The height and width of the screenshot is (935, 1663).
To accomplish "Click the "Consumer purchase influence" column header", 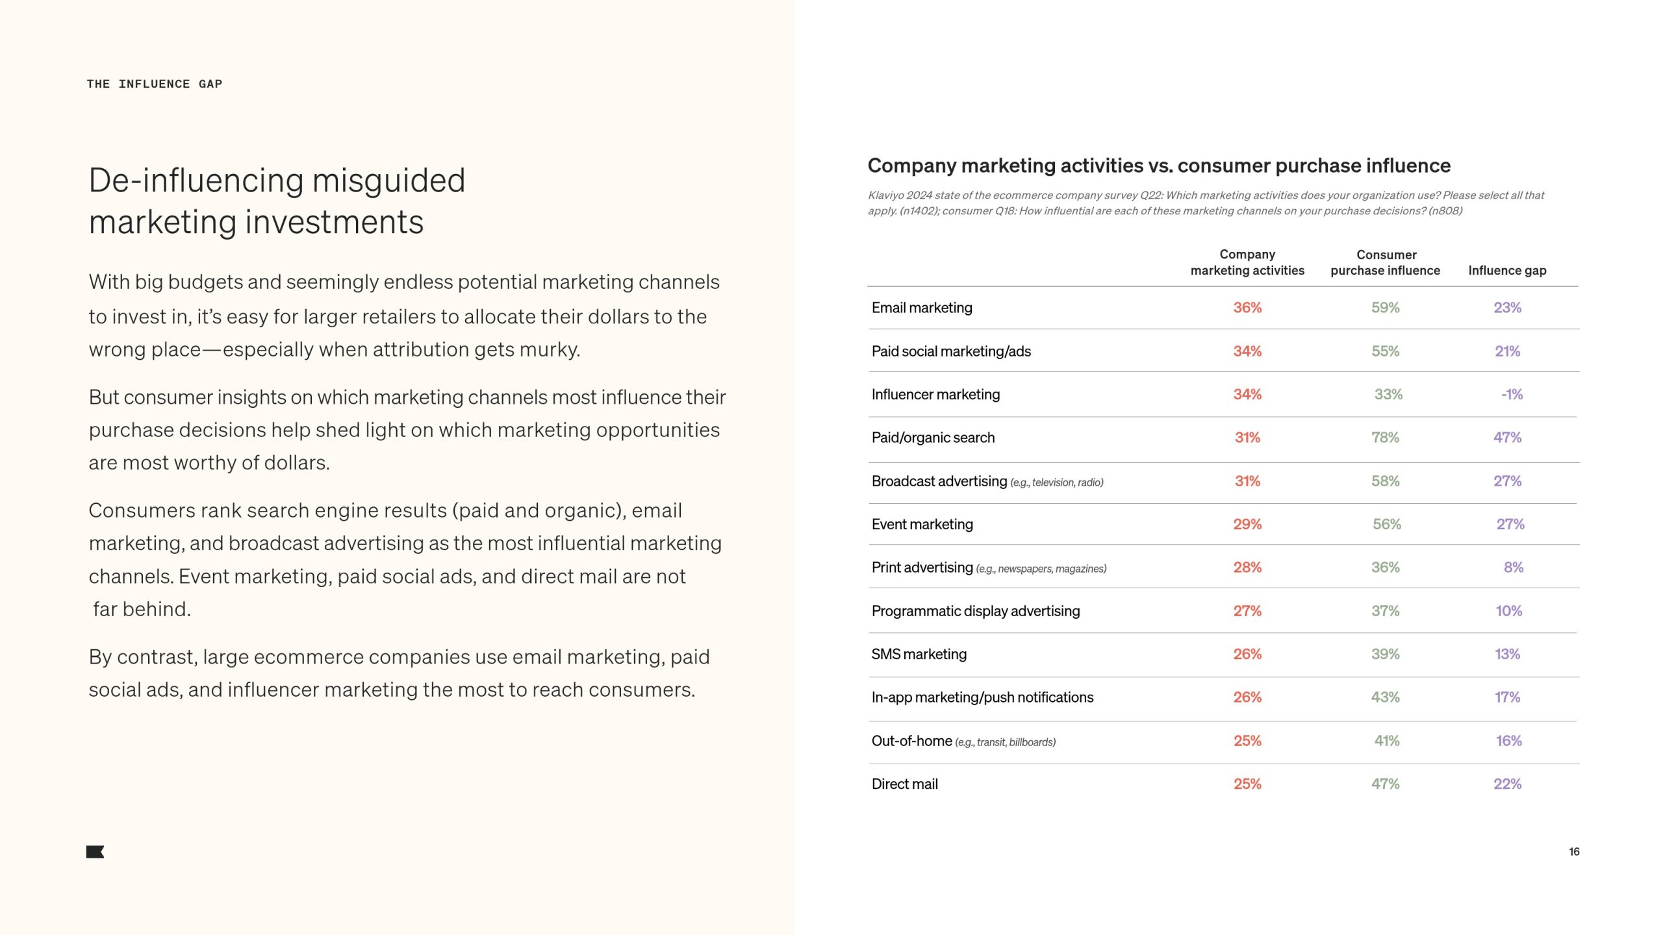I will pyautogui.click(x=1385, y=262).
